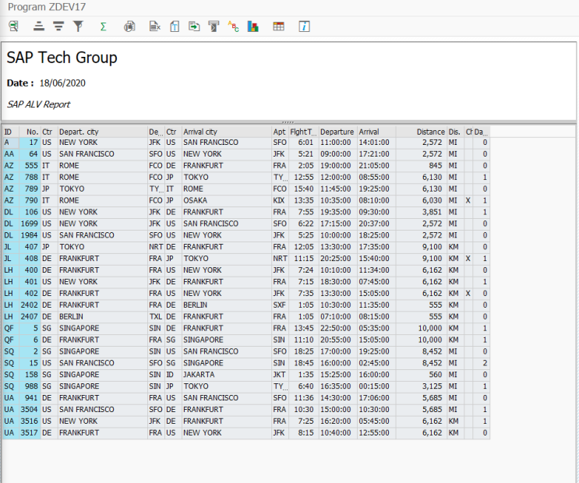The height and width of the screenshot is (483, 579).
Task: Select the 12:55 flight time cell
Action: tap(303, 178)
